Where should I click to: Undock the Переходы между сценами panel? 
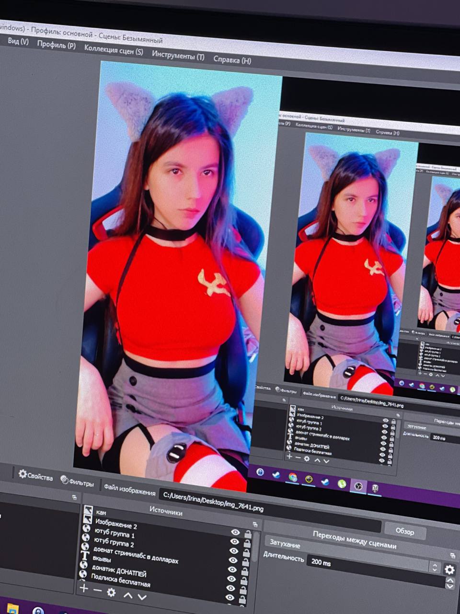click(x=453, y=555)
